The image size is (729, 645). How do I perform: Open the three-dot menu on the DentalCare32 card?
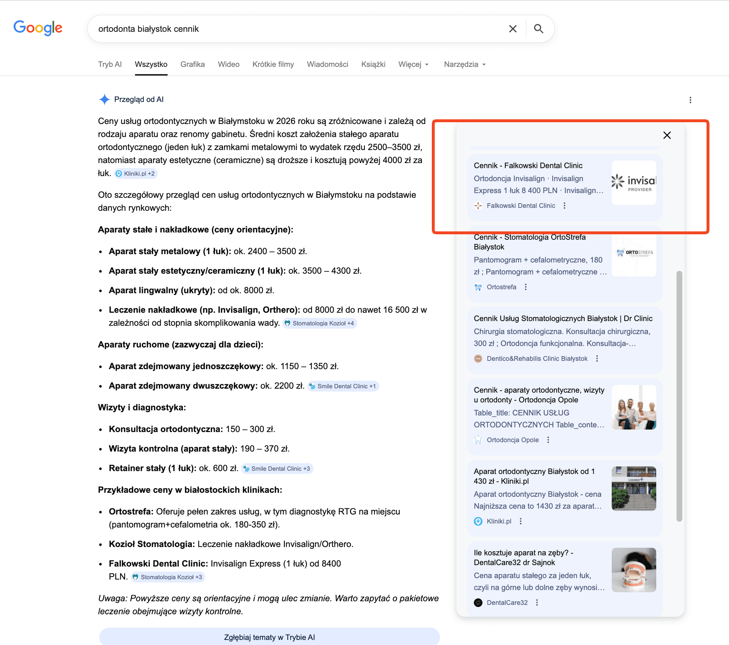(x=537, y=602)
